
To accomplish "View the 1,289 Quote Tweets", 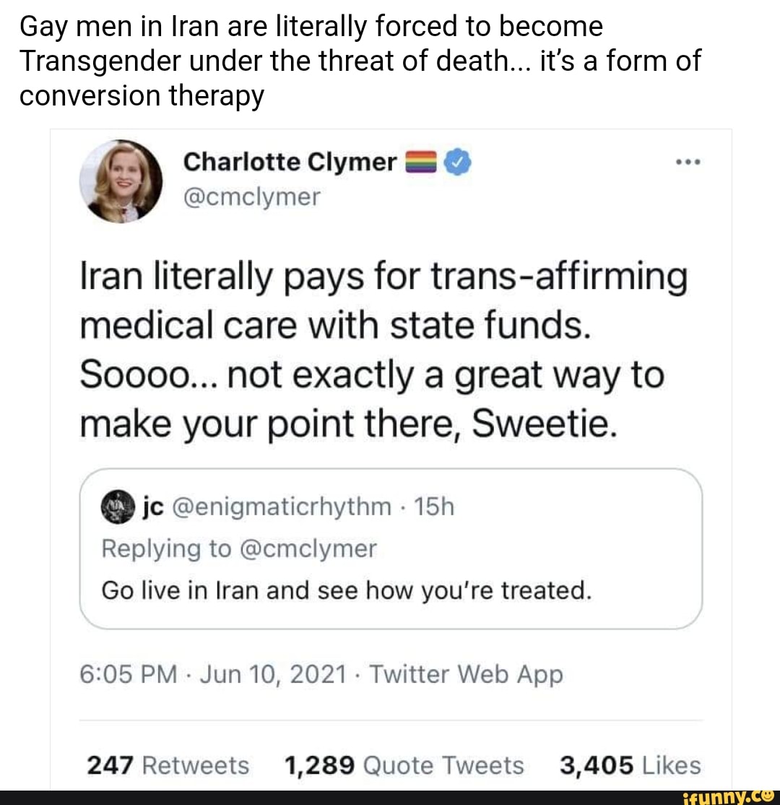I will pyautogui.click(x=404, y=765).
